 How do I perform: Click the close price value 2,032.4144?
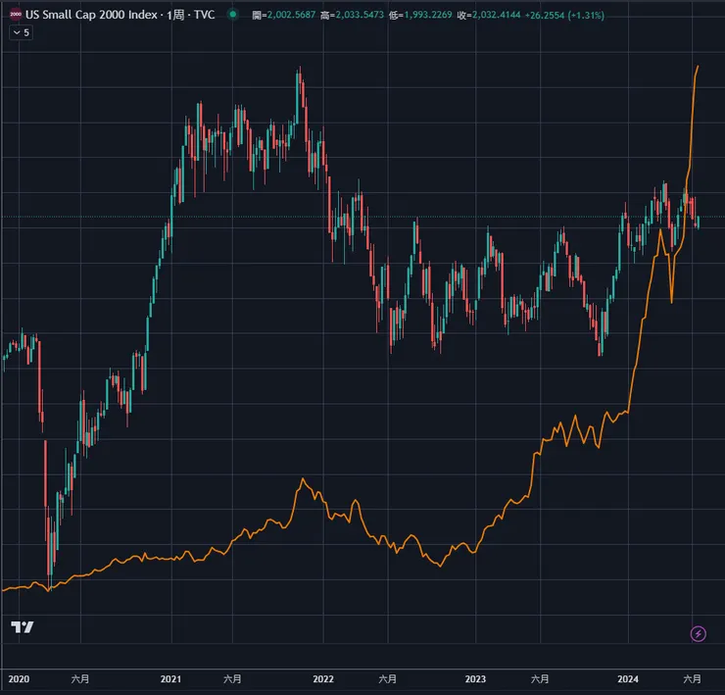pos(496,16)
